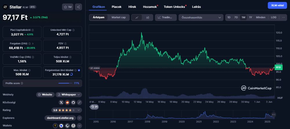
Task: Expand the Rating details chevron
Action: click(x=79, y=110)
